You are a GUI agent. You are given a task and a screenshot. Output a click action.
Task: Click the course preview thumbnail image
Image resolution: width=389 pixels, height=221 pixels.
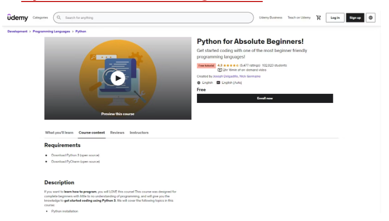[x=118, y=78]
